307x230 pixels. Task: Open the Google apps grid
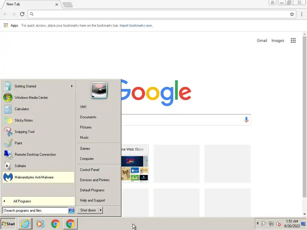(293, 40)
